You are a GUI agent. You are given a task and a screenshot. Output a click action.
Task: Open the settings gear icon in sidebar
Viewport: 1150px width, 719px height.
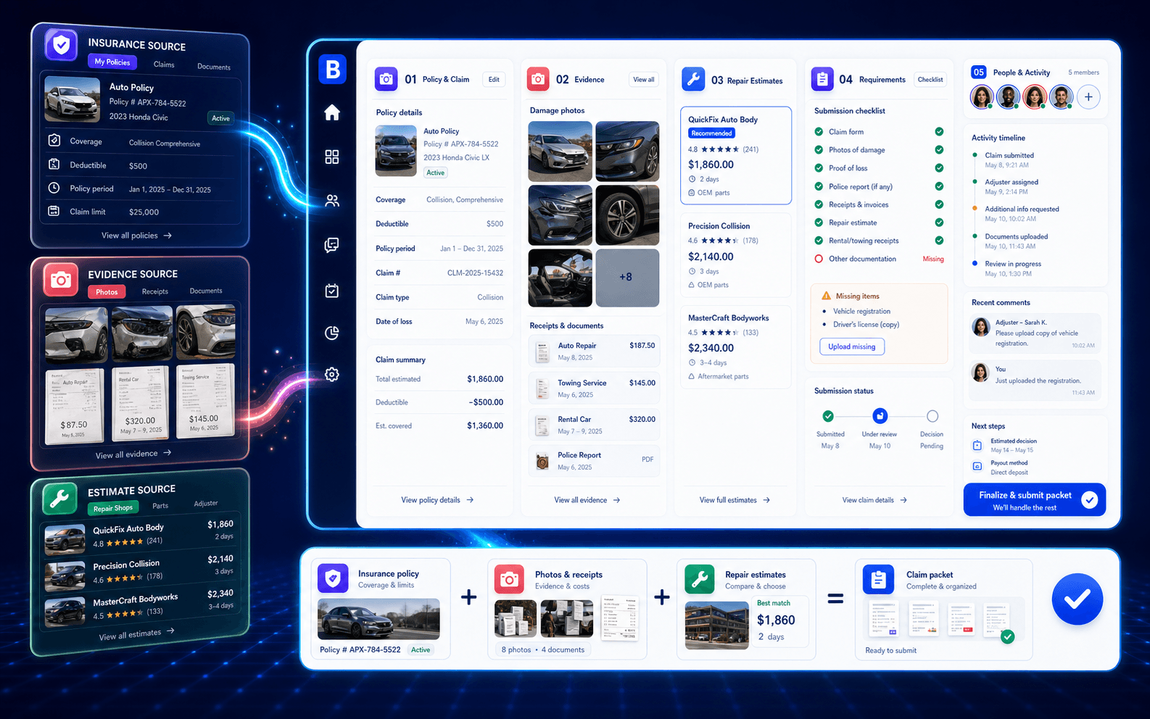(332, 375)
